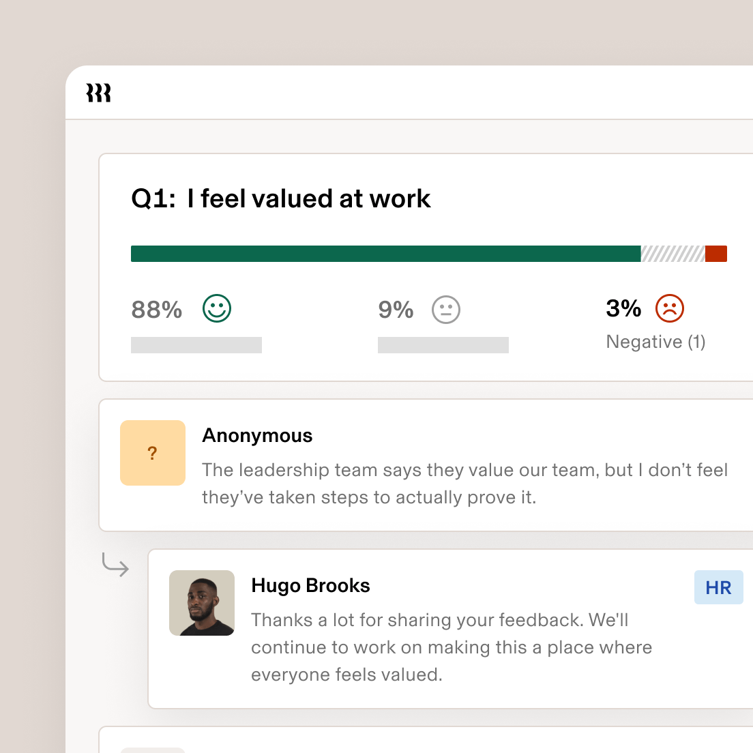Select the Anonymous commenter name
This screenshot has height=753, width=753.
click(x=257, y=435)
